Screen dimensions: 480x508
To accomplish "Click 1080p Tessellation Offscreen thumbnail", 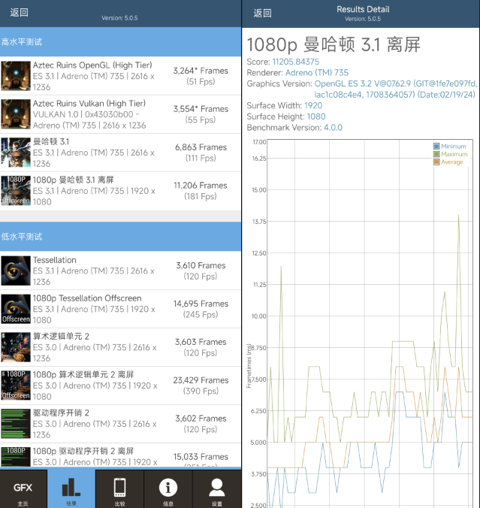I will click(x=16, y=309).
